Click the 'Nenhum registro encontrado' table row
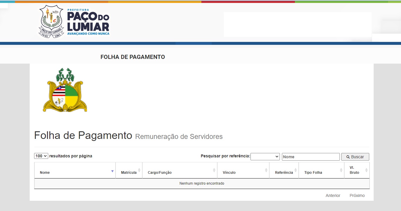401x211 pixels. (202, 183)
